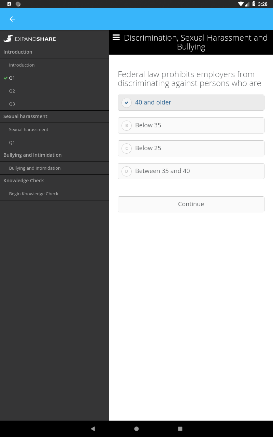
Task: Expand the Bullying and Intimidation section
Action: pyautogui.click(x=55, y=155)
